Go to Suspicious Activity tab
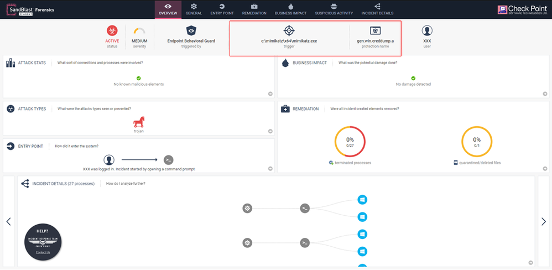The image size is (552, 270). 334,9
